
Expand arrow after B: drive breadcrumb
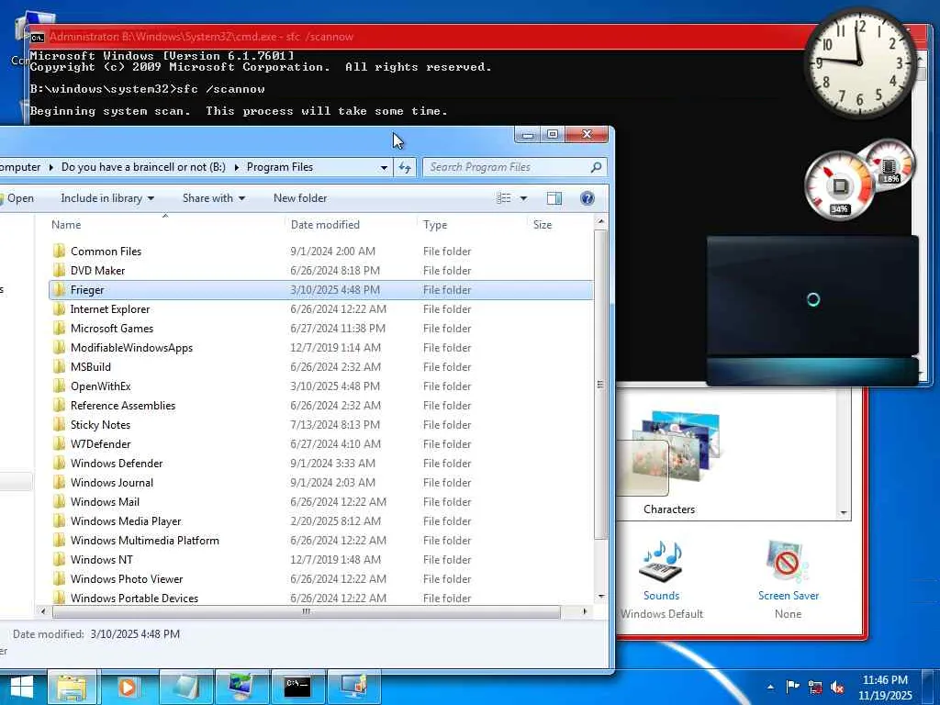[236, 167]
